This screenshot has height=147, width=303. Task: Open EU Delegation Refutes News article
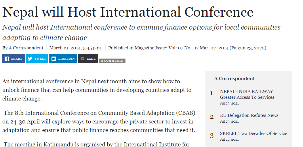[x=249, y=115]
